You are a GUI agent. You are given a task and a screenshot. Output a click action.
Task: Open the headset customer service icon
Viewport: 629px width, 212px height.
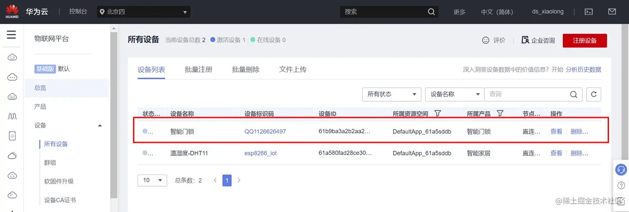[621, 170]
